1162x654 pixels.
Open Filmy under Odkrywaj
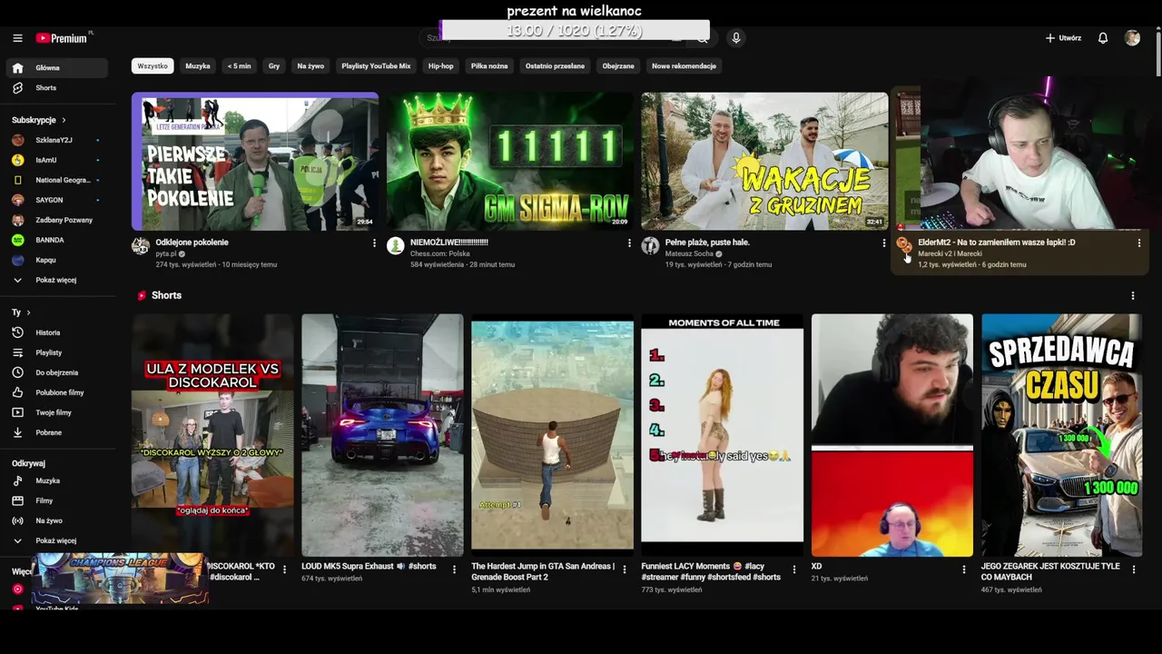(56, 500)
